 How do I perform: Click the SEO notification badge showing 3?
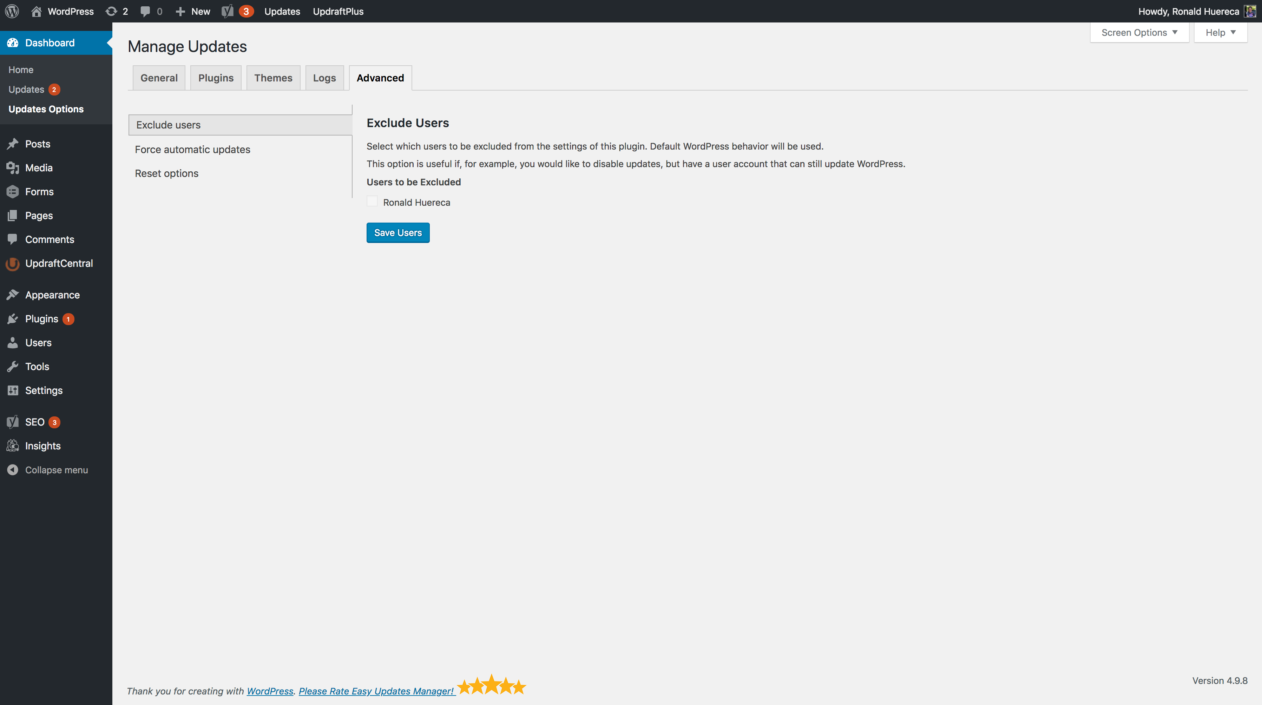tap(54, 422)
